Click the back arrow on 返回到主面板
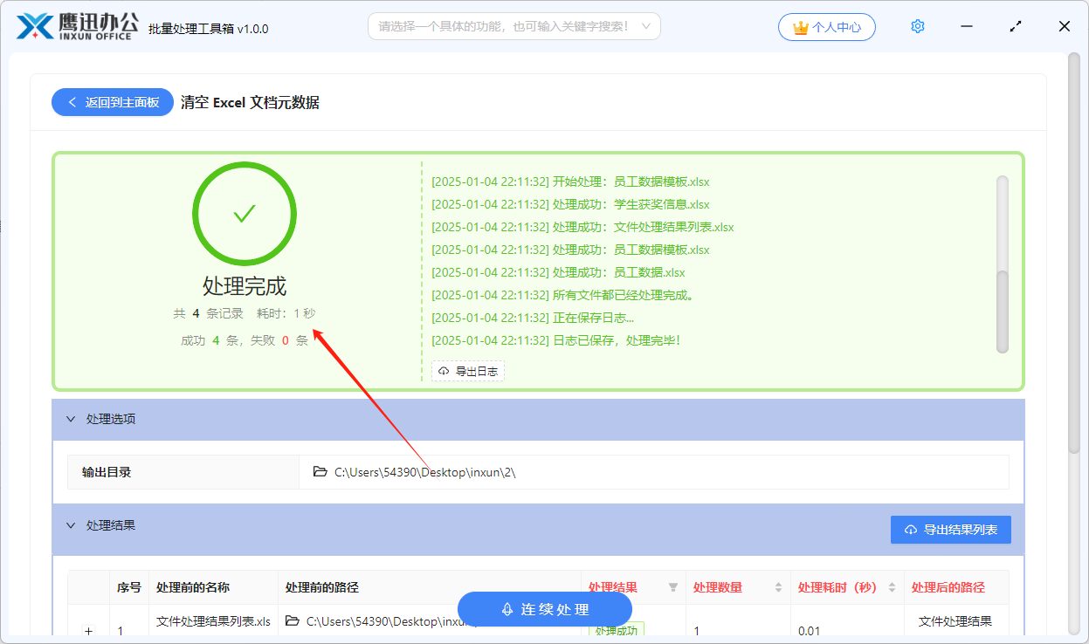This screenshot has width=1089, height=644. 72,102
